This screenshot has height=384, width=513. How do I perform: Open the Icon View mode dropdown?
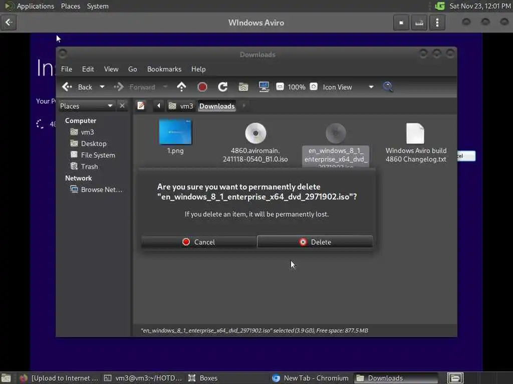coord(348,87)
